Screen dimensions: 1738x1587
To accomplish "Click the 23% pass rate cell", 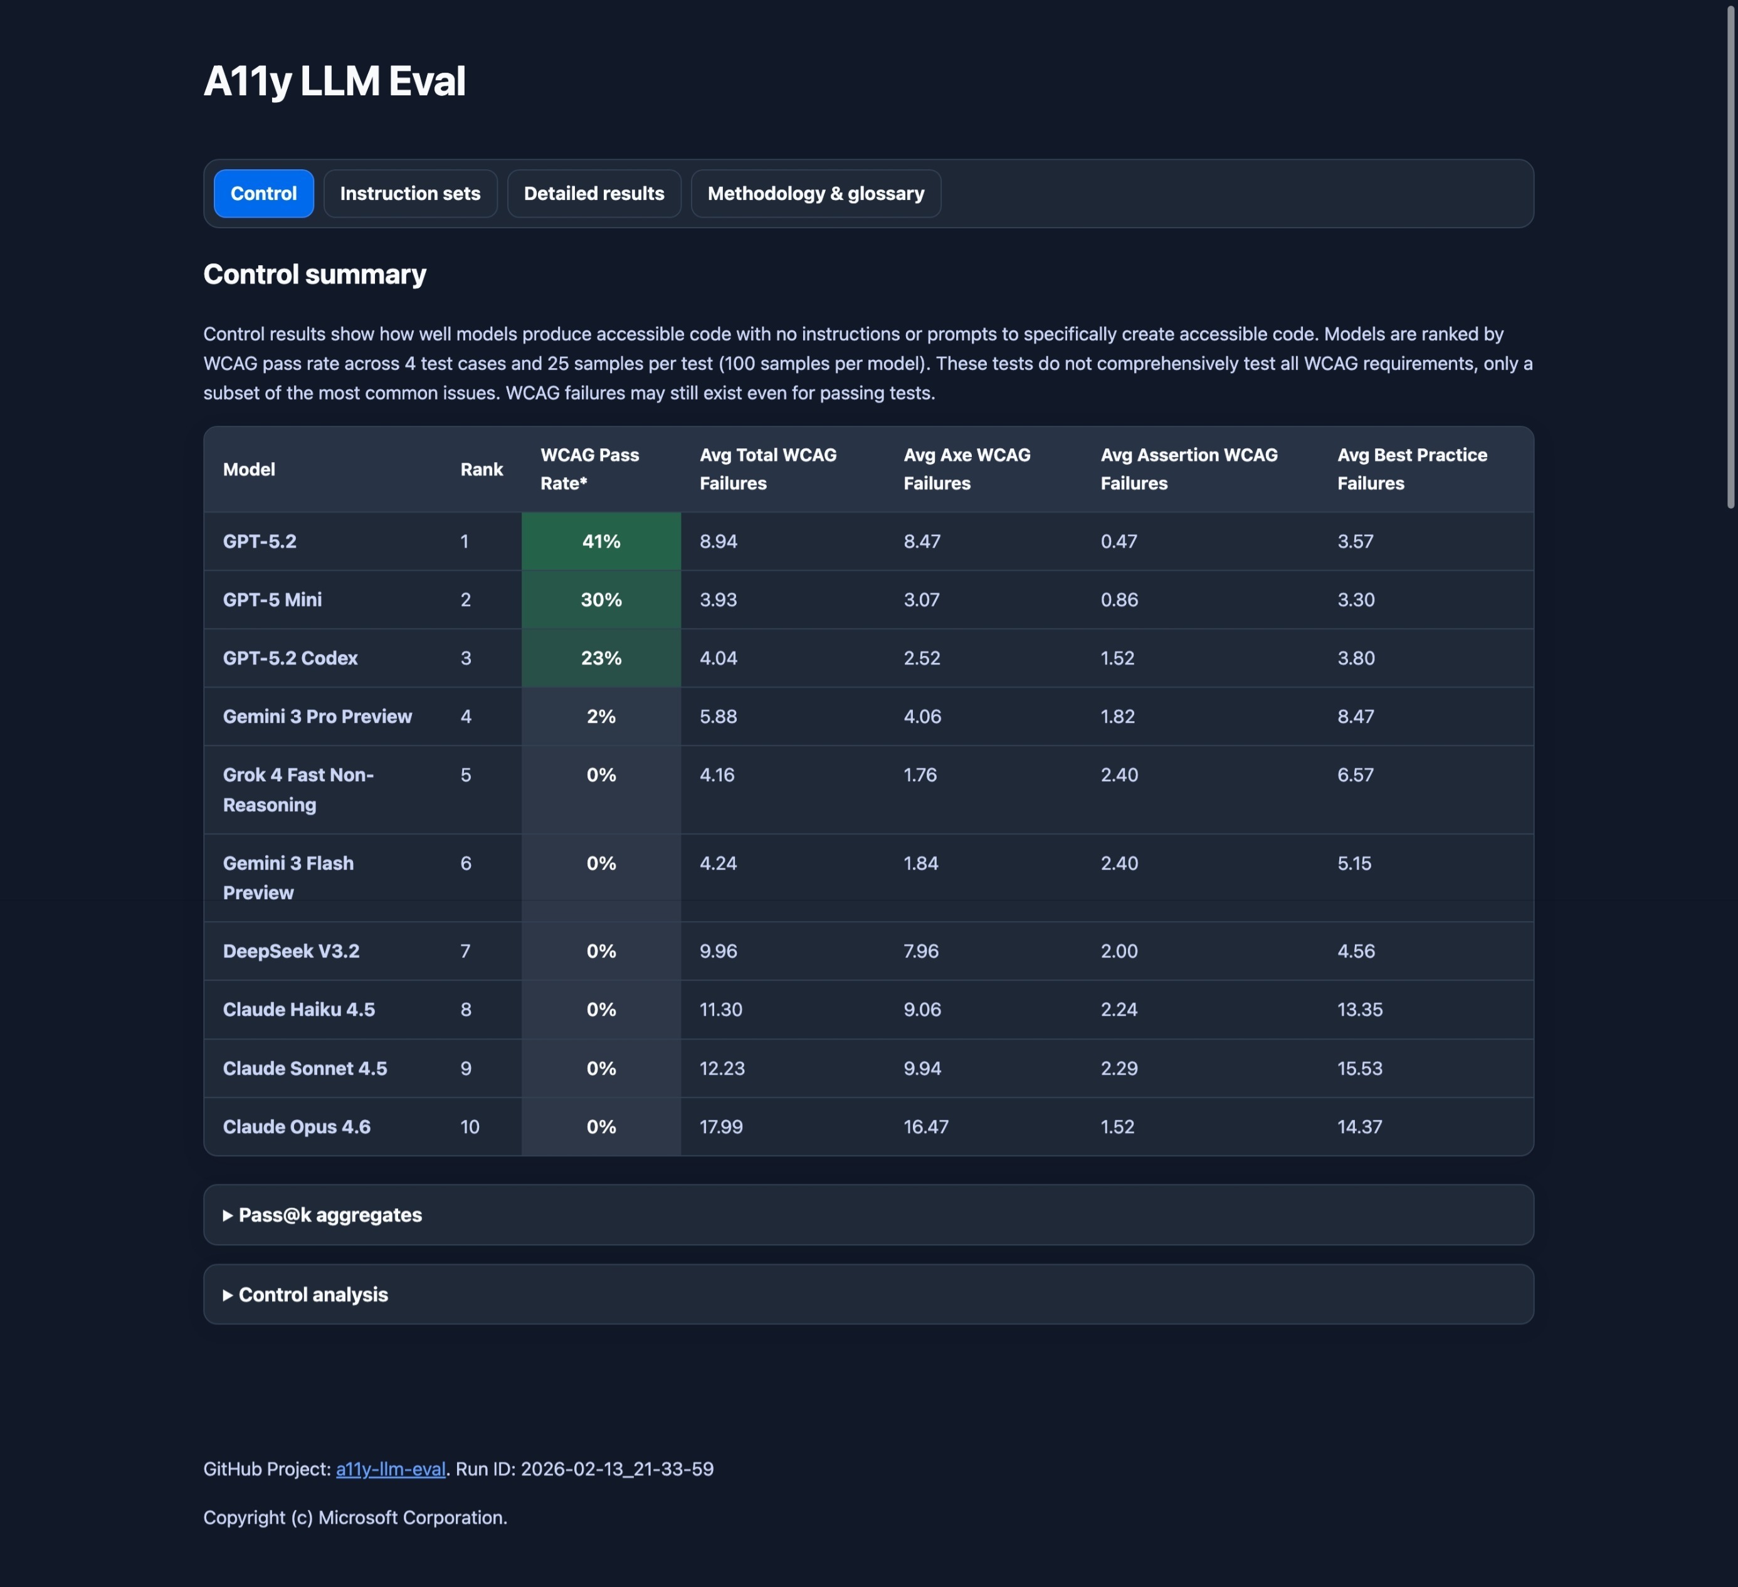I will click(601, 658).
